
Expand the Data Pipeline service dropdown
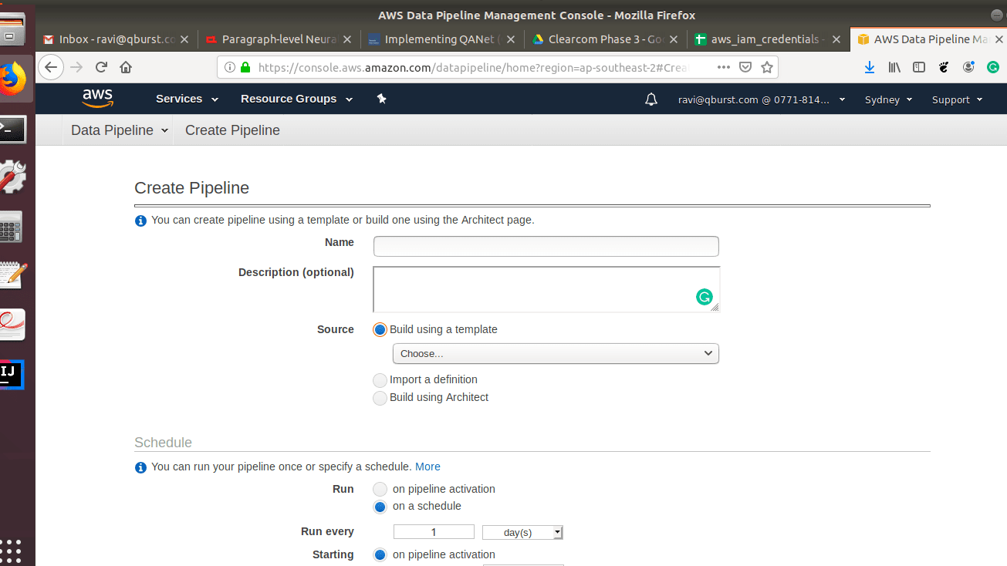pyautogui.click(x=120, y=130)
